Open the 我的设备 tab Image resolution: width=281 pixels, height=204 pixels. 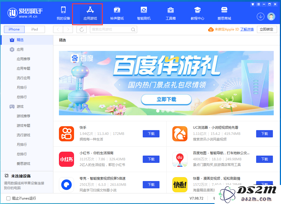coord(63,13)
